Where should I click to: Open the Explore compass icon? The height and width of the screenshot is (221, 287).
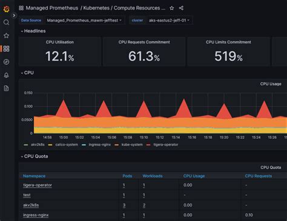tap(7, 62)
